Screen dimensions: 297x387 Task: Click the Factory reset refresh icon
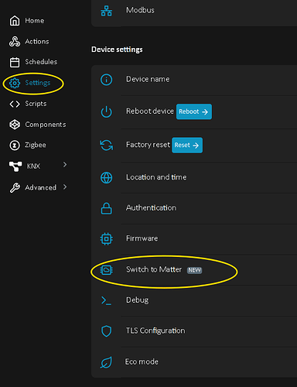[106, 145]
